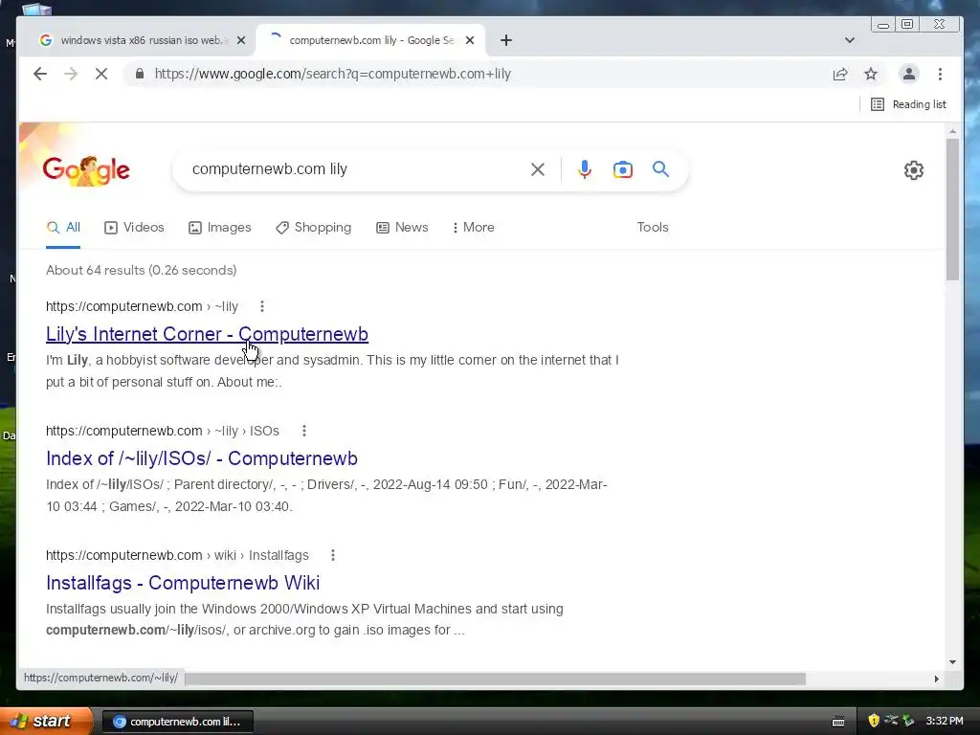The height and width of the screenshot is (735, 980).
Task: Click the security shield tray icon
Action: pos(874,721)
